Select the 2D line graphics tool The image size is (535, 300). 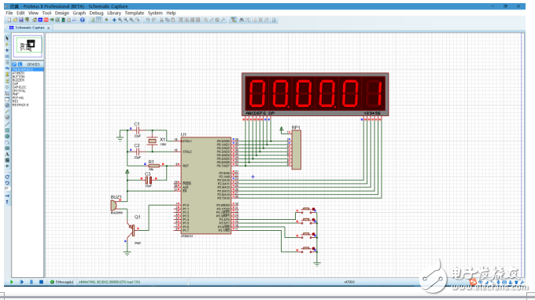pyautogui.click(x=7, y=124)
